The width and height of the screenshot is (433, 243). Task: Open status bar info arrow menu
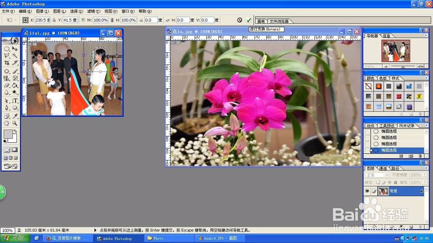95,230
